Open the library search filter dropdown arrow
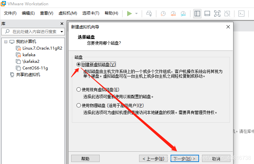The image size is (254, 164). pos(62,32)
